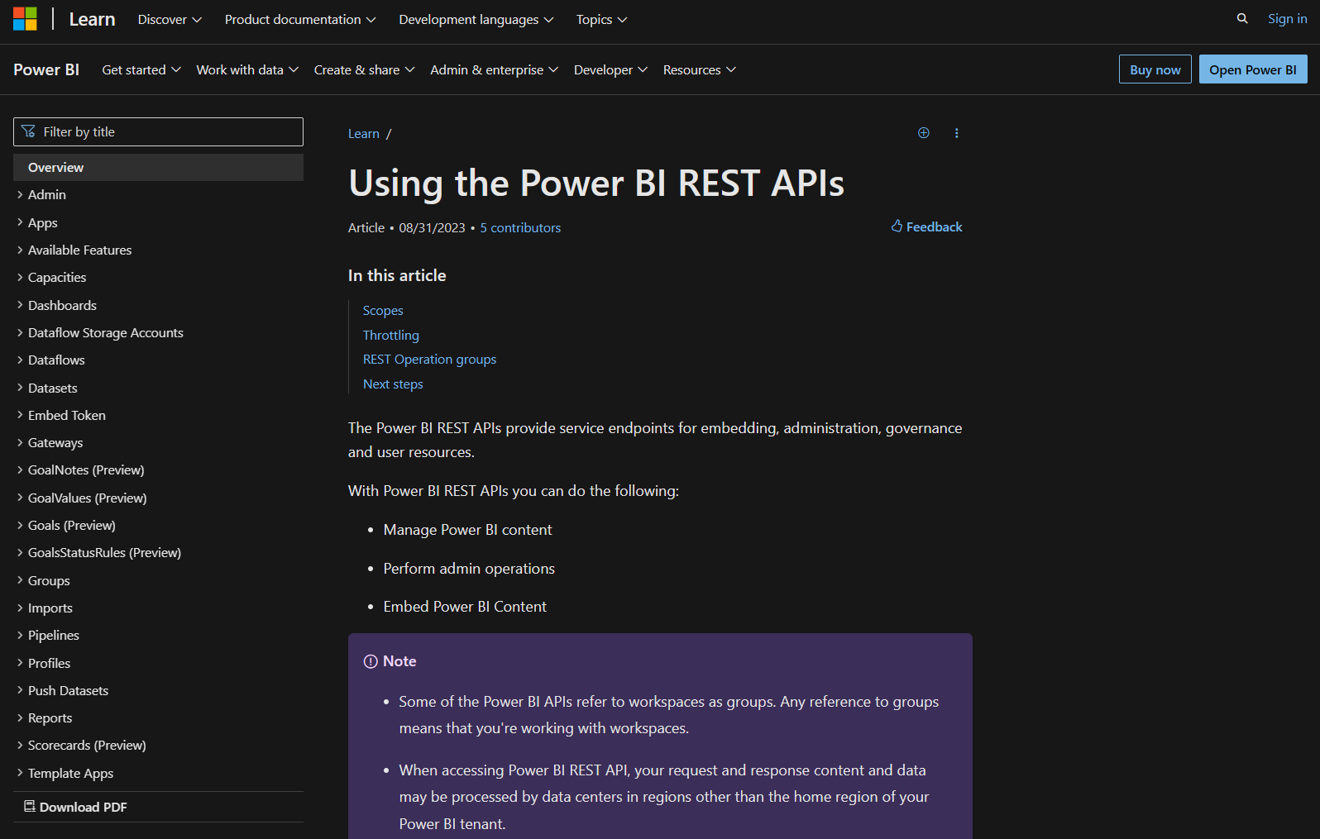The image size is (1320, 839).
Task: Open the Discover dropdown menu
Action: (170, 19)
